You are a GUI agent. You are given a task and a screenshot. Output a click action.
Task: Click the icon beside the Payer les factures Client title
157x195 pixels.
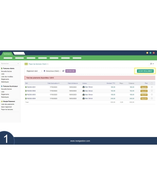coord(26,64)
